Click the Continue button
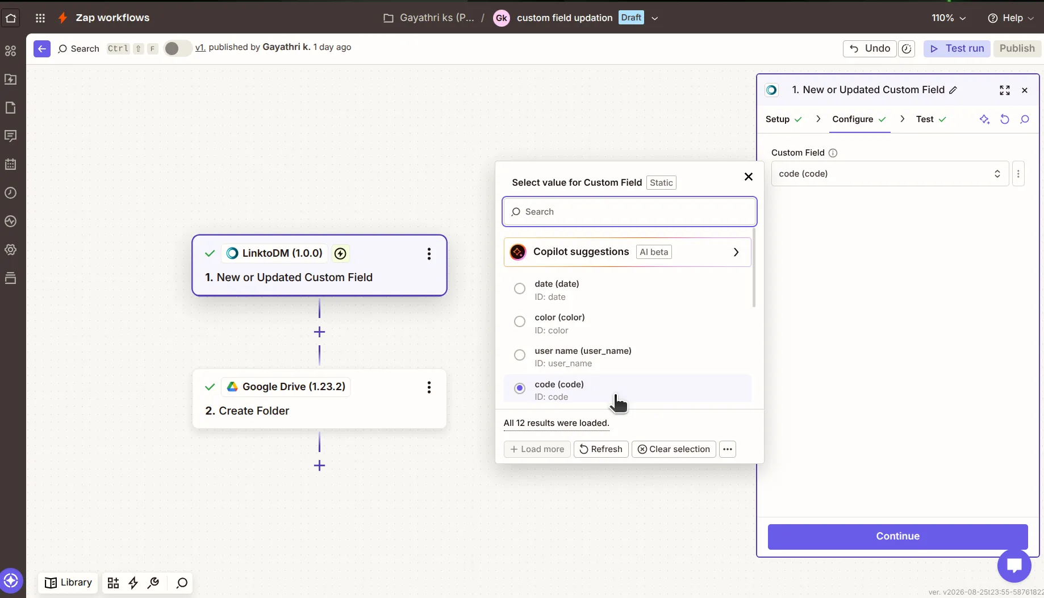Image resolution: width=1044 pixels, height=598 pixels. pos(898,536)
